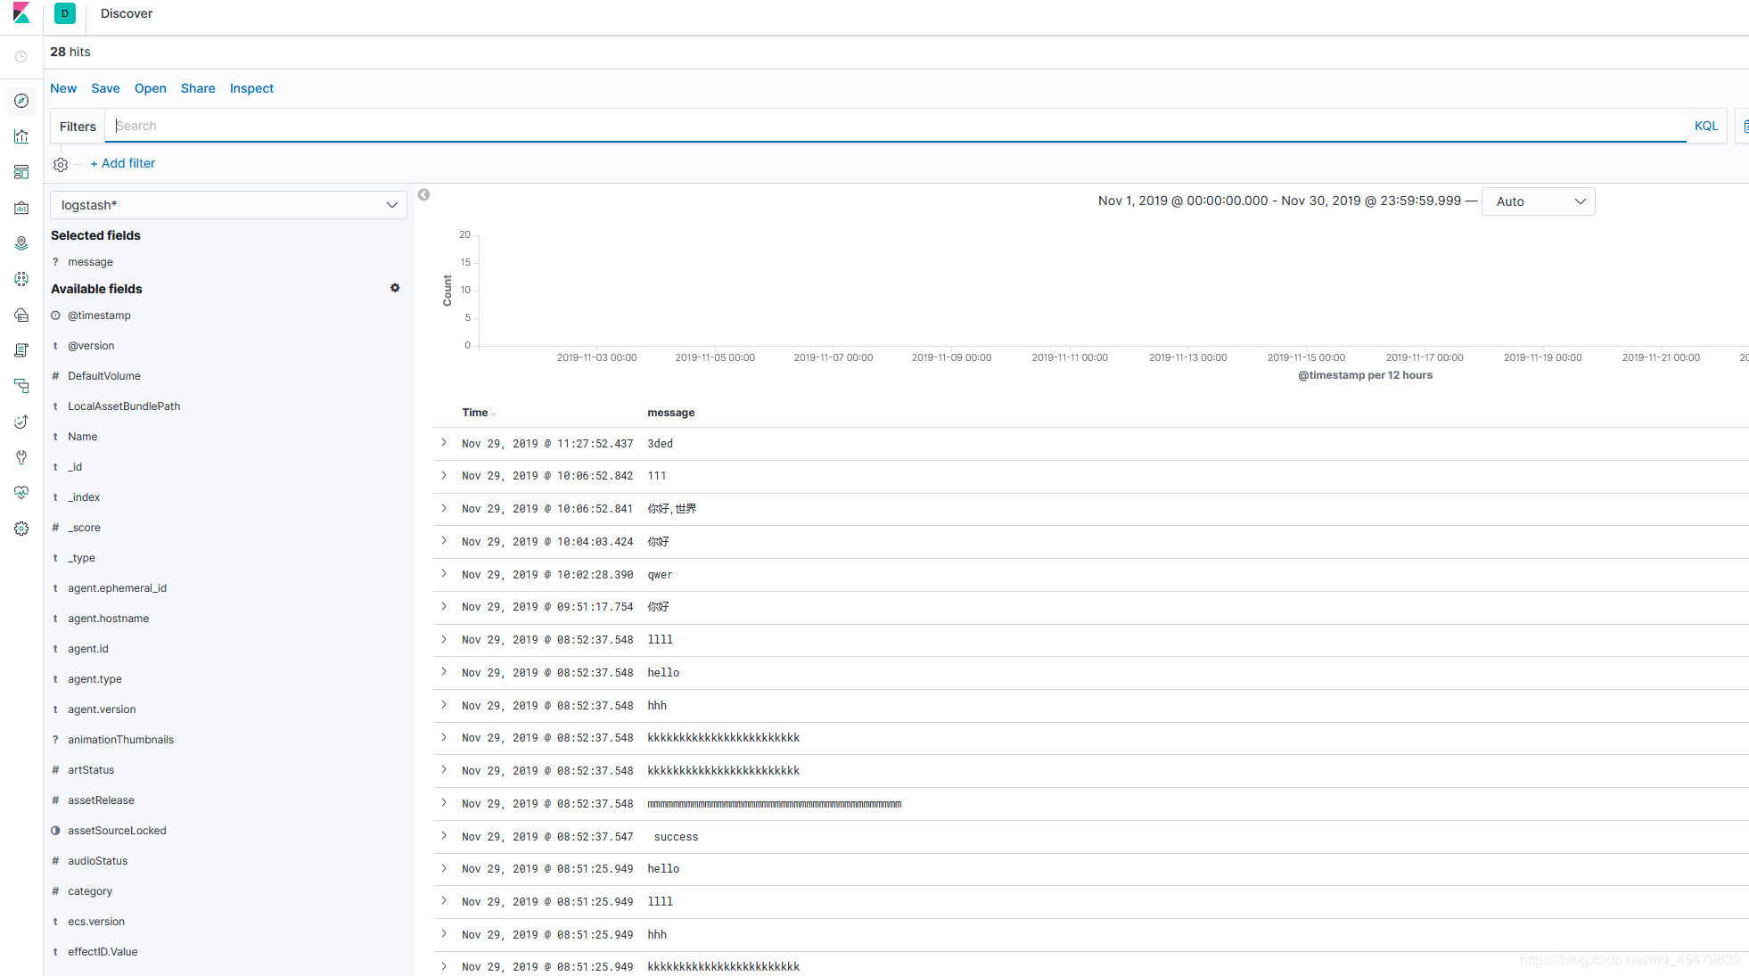The image size is (1749, 976).
Task: Open APM icon in sidebar
Action: point(21,386)
